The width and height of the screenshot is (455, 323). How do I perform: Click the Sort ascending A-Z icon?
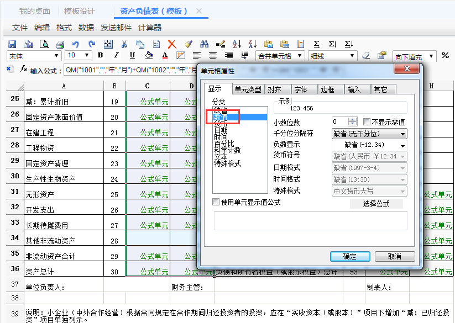(237, 44)
